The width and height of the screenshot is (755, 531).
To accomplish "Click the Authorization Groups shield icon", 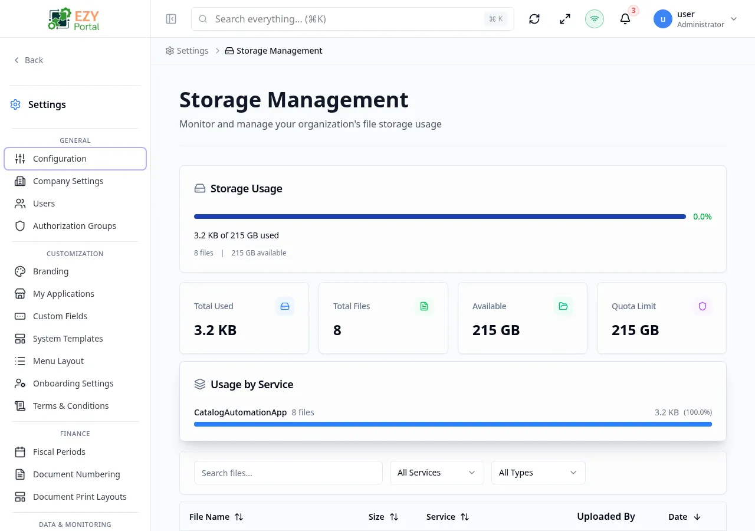I will 20,226.
